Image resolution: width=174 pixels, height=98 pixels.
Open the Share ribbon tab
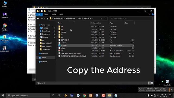54,14
